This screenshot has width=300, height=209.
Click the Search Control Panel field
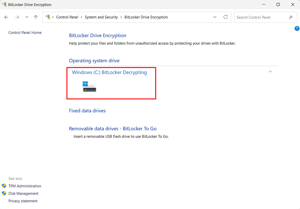pyautogui.click(x=261, y=17)
